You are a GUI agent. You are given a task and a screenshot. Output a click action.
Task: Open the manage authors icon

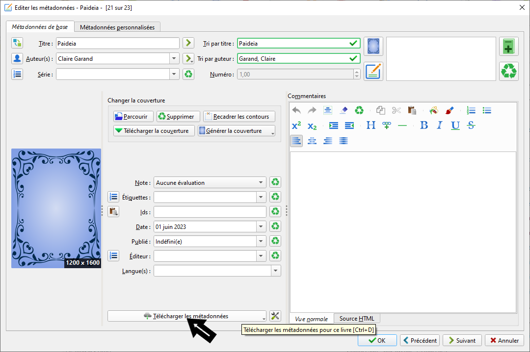[x=17, y=58]
